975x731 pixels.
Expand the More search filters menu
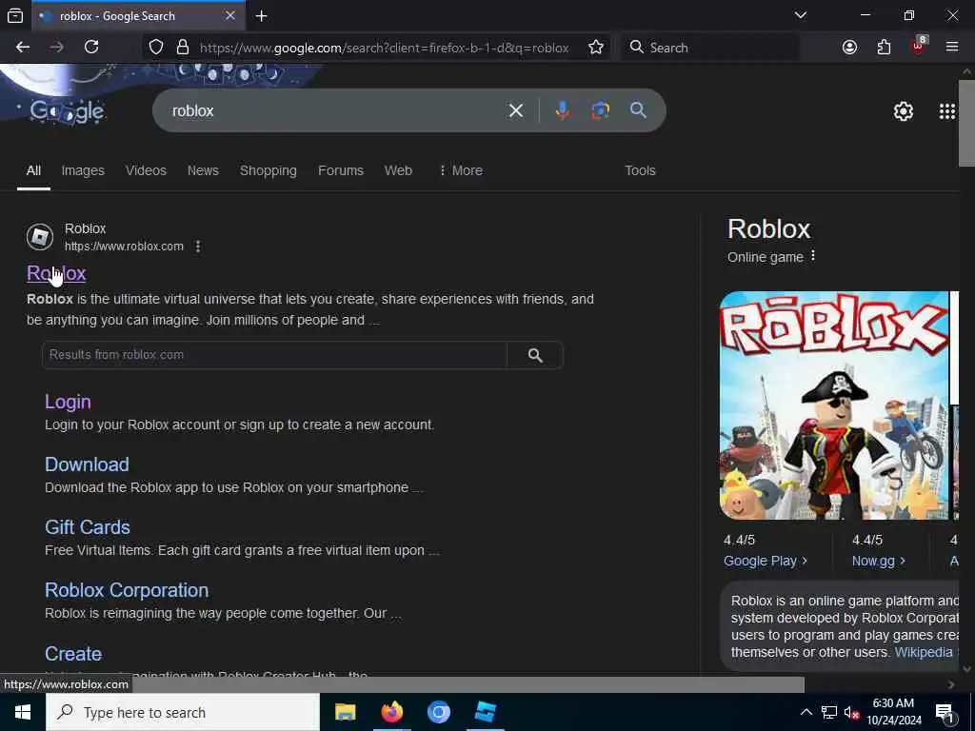pyautogui.click(x=461, y=170)
